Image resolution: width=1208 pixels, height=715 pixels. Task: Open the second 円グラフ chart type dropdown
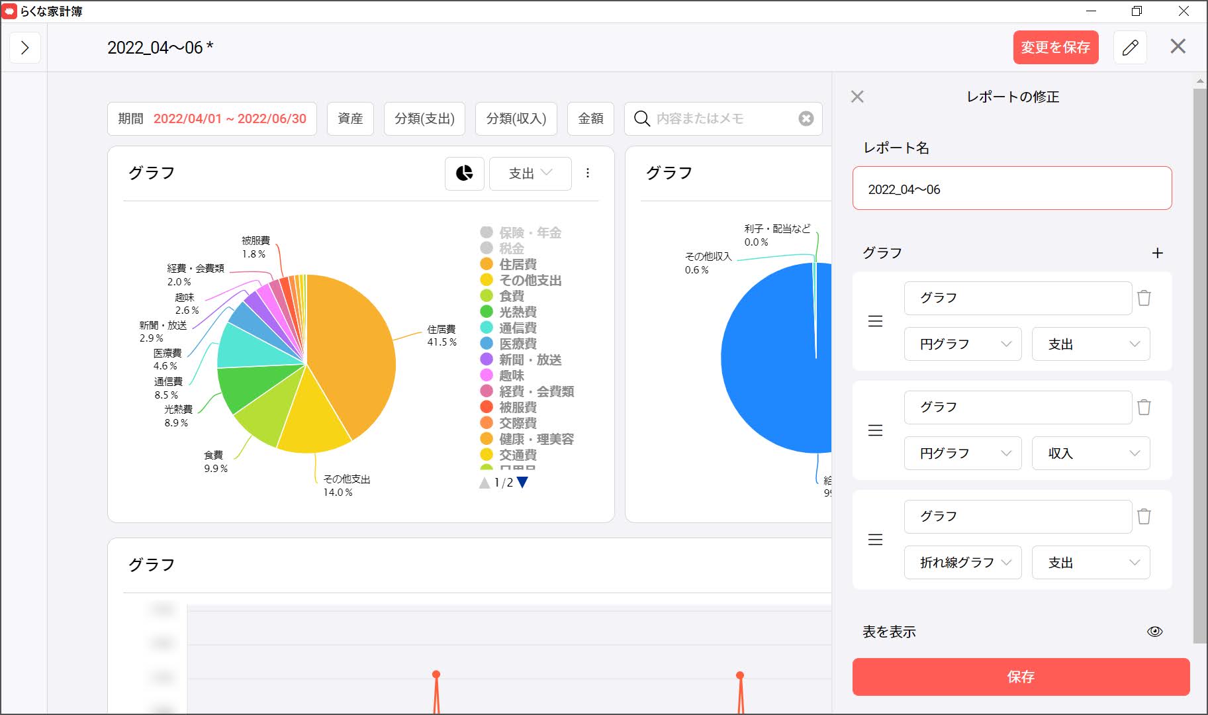click(x=963, y=453)
